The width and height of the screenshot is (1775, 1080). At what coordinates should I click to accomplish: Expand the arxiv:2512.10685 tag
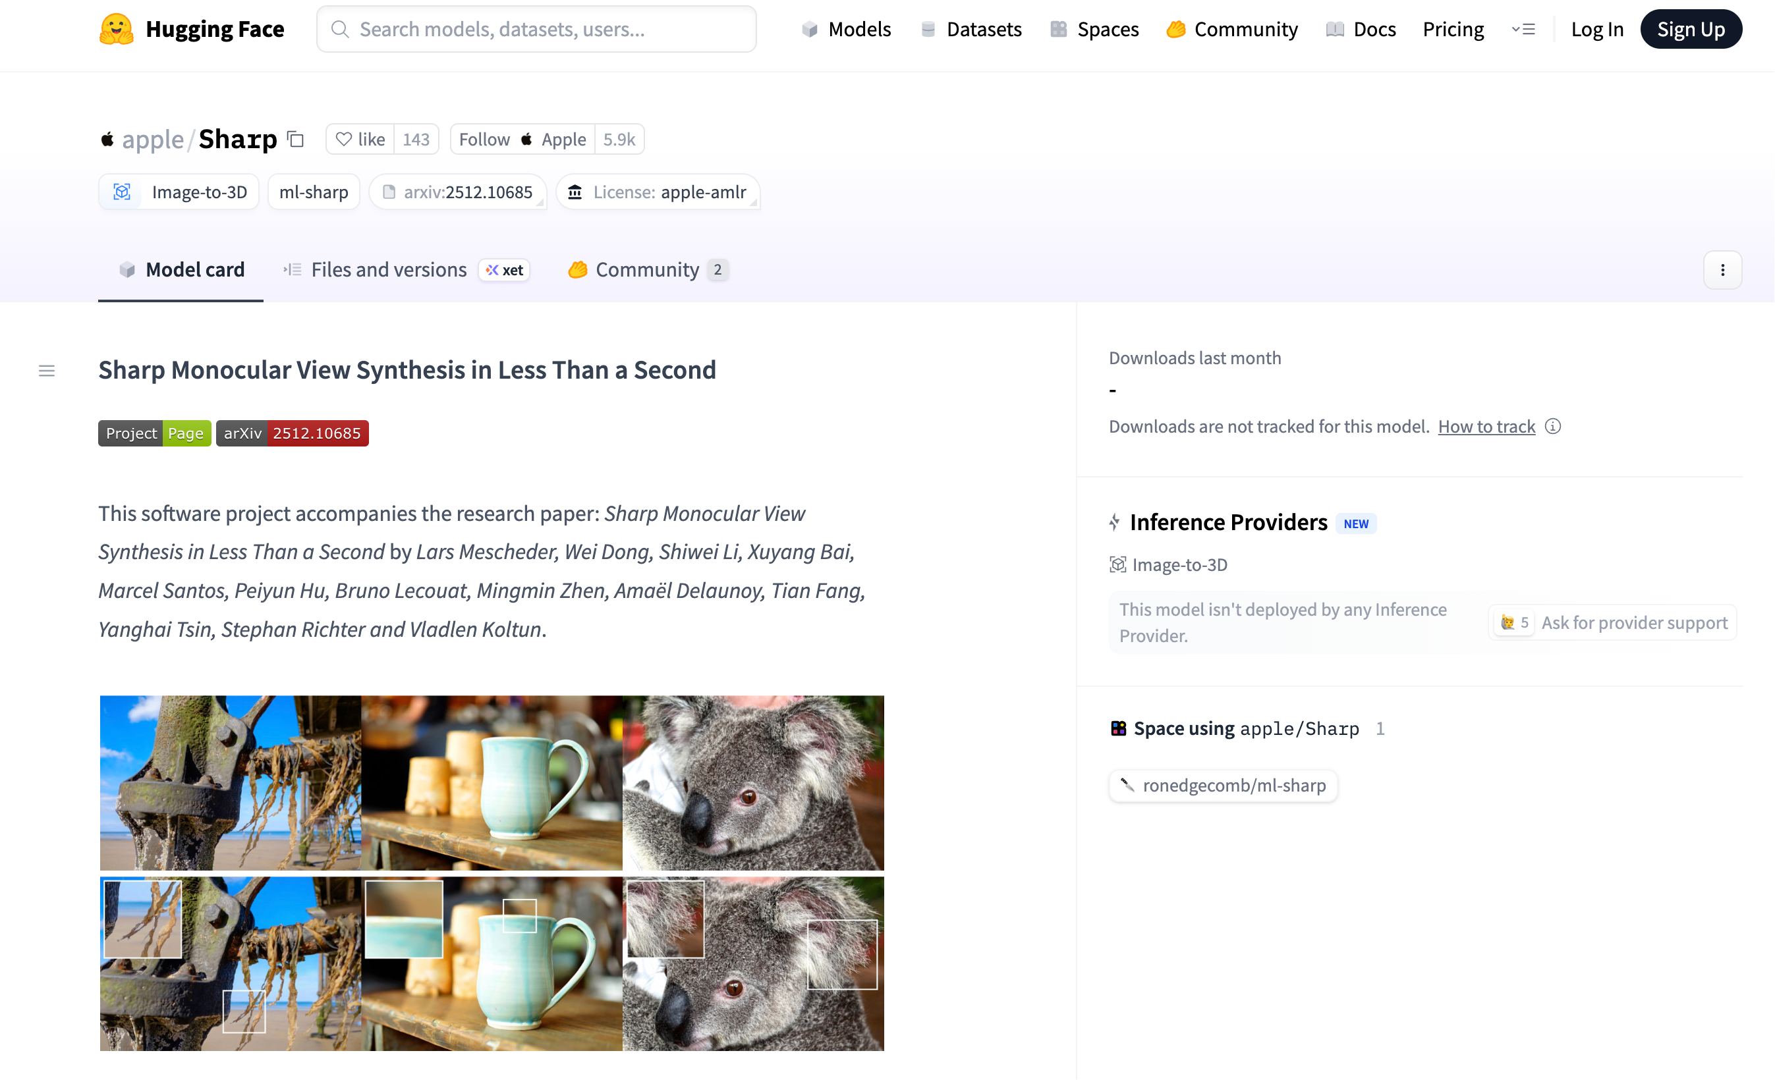(x=458, y=192)
